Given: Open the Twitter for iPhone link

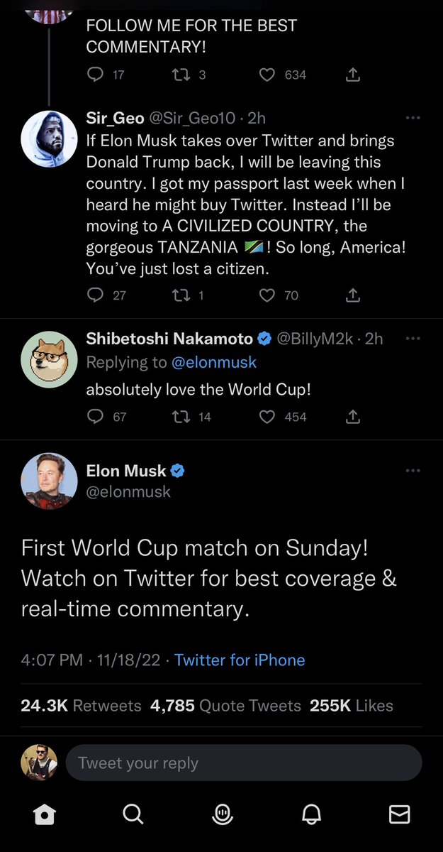Looking at the screenshot, I should [x=240, y=660].
